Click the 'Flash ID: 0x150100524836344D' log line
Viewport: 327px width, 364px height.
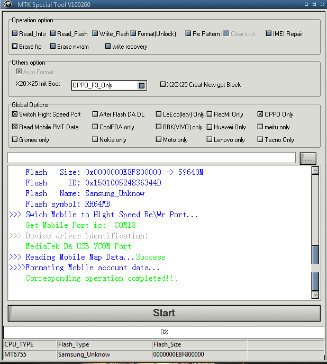pyautogui.click(x=94, y=183)
